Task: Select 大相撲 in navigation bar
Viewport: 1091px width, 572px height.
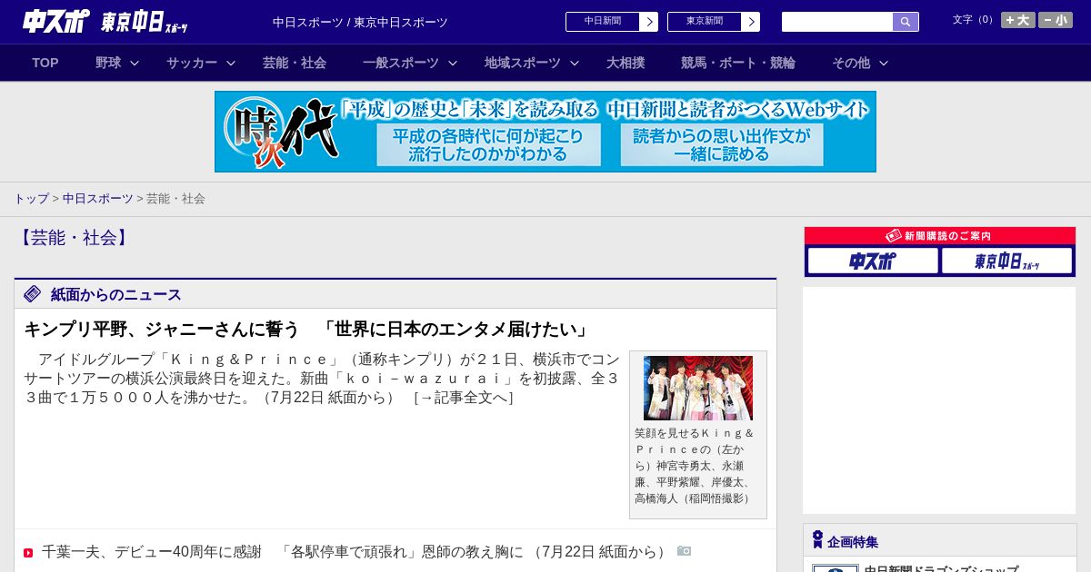Action: click(x=626, y=63)
